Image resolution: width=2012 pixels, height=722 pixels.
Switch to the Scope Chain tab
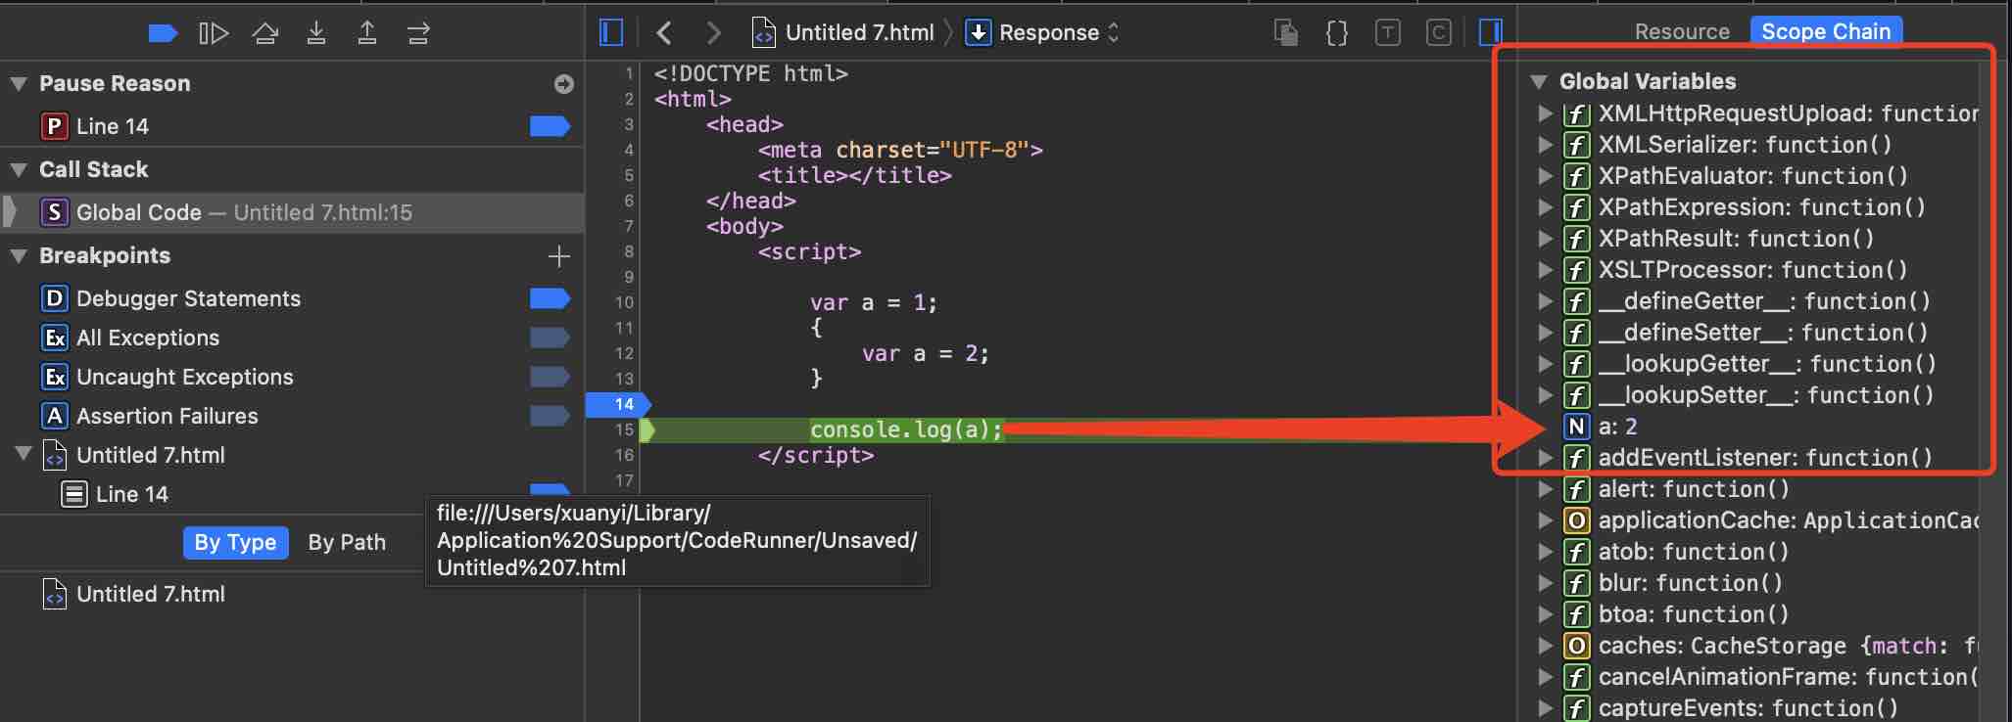point(1826,31)
